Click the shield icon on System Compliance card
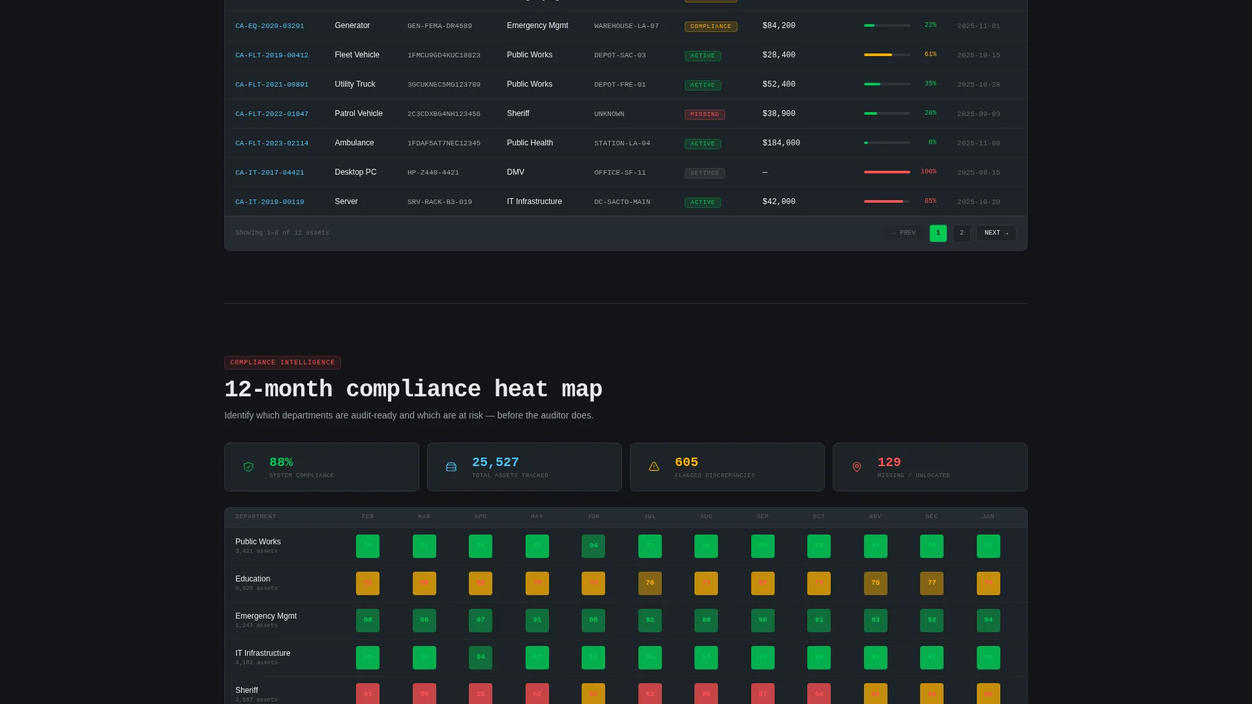Viewport: 1252px width, 704px height. (248, 467)
